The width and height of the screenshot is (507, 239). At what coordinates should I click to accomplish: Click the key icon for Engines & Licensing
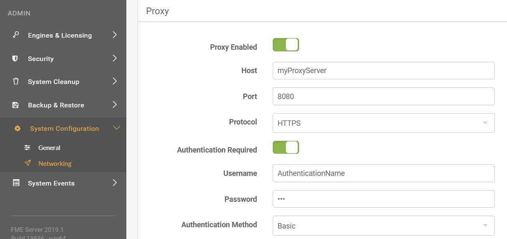(16, 35)
